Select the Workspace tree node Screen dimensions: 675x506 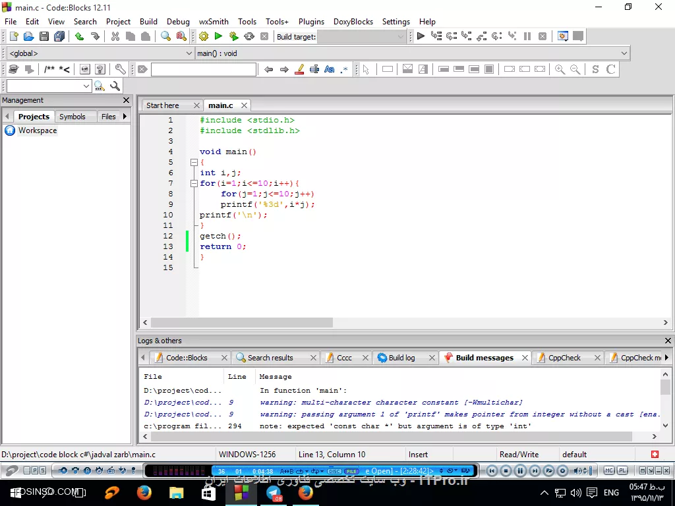click(x=38, y=130)
